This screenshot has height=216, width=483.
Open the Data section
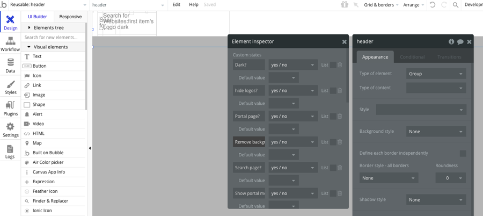tap(10, 66)
